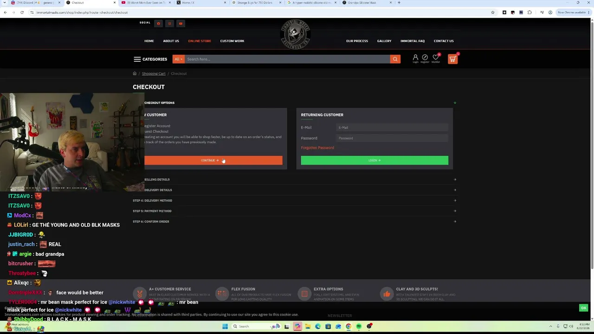Viewport: 594px width, 334px height.
Task: Open the YouTube social icon
Action: pos(181,24)
